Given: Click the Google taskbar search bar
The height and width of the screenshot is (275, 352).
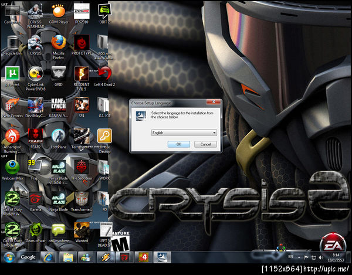Looking at the screenshot, I should (28, 257).
